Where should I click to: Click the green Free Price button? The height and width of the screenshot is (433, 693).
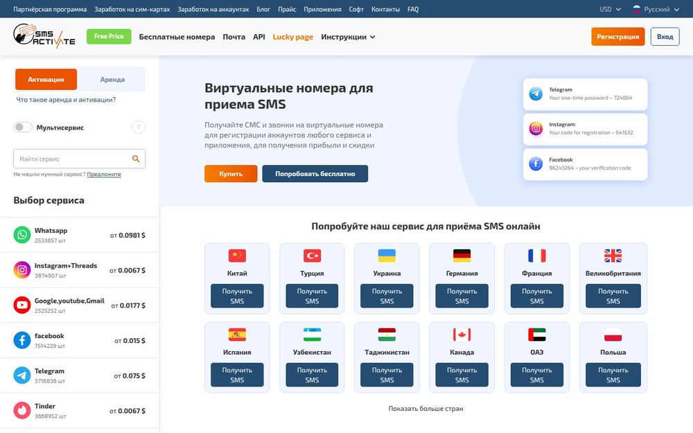coord(109,36)
